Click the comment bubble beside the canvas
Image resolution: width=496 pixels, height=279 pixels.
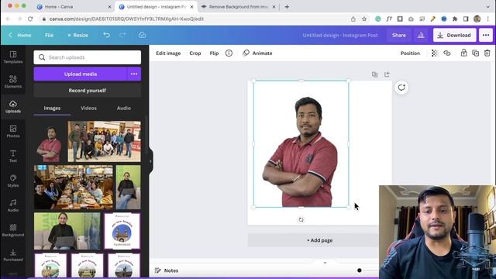tap(401, 88)
